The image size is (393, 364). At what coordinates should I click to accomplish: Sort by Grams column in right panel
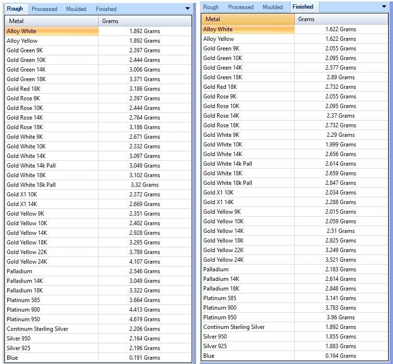[341, 19]
